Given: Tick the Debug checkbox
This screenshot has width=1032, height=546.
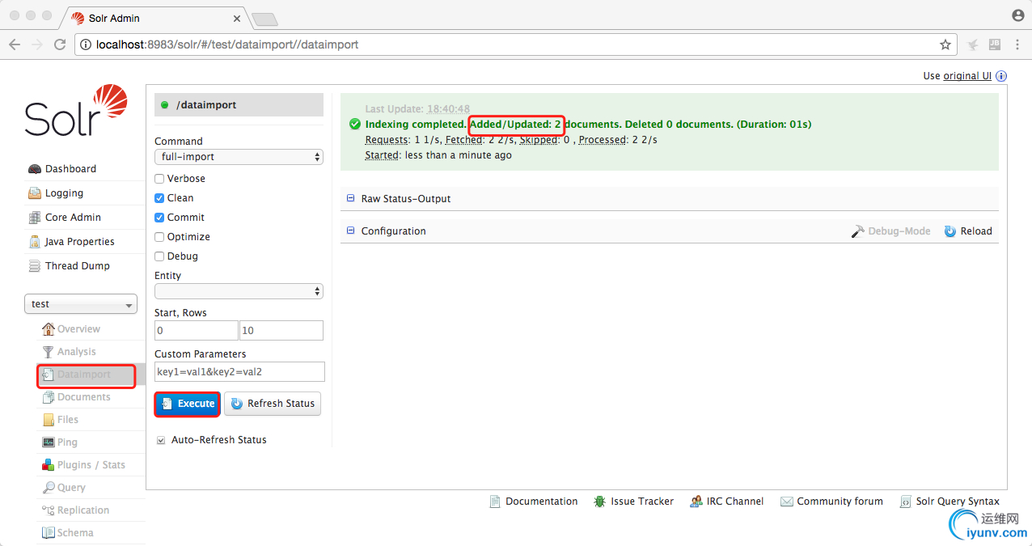Looking at the screenshot, I should (159, 256).
